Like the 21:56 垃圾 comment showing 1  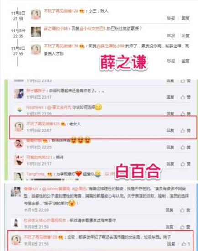tap(186, 244)
